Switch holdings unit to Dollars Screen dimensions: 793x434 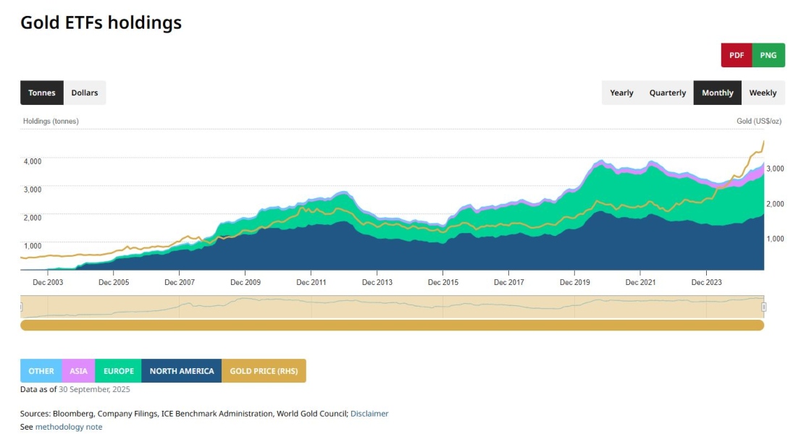[x=85, y=93]
